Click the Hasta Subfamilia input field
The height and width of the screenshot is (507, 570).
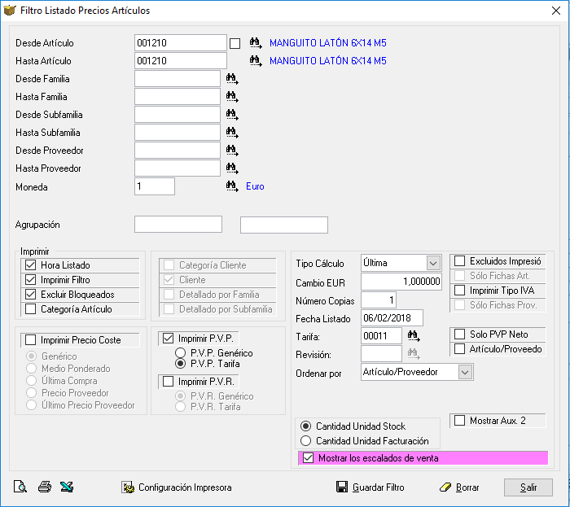[x=178, y=132]
